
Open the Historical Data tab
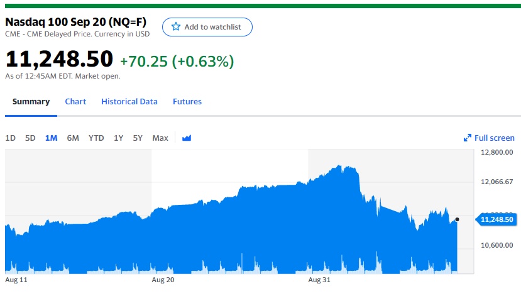click(129, 102)
